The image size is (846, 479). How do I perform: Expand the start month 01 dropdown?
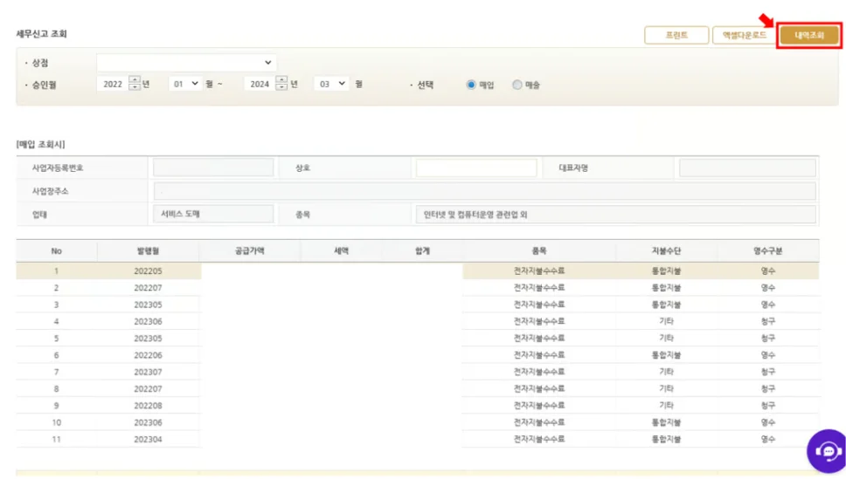click(184, 84)
